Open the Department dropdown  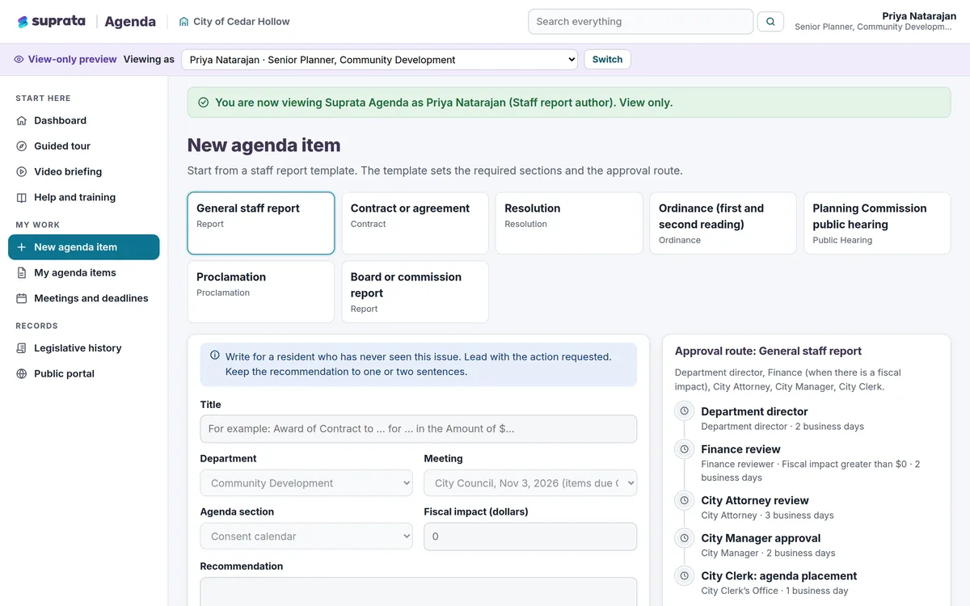tap(306, 483)
